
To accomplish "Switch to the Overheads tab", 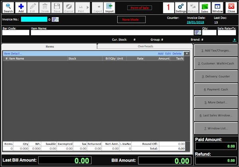I will [145, 46].
